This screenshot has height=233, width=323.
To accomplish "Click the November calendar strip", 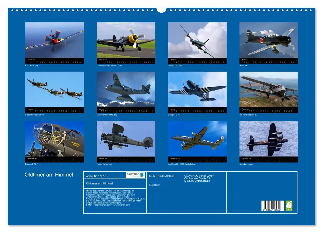I will point(197,159).
